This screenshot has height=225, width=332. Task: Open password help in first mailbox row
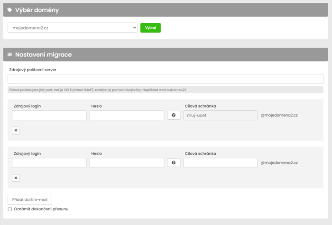174,116
